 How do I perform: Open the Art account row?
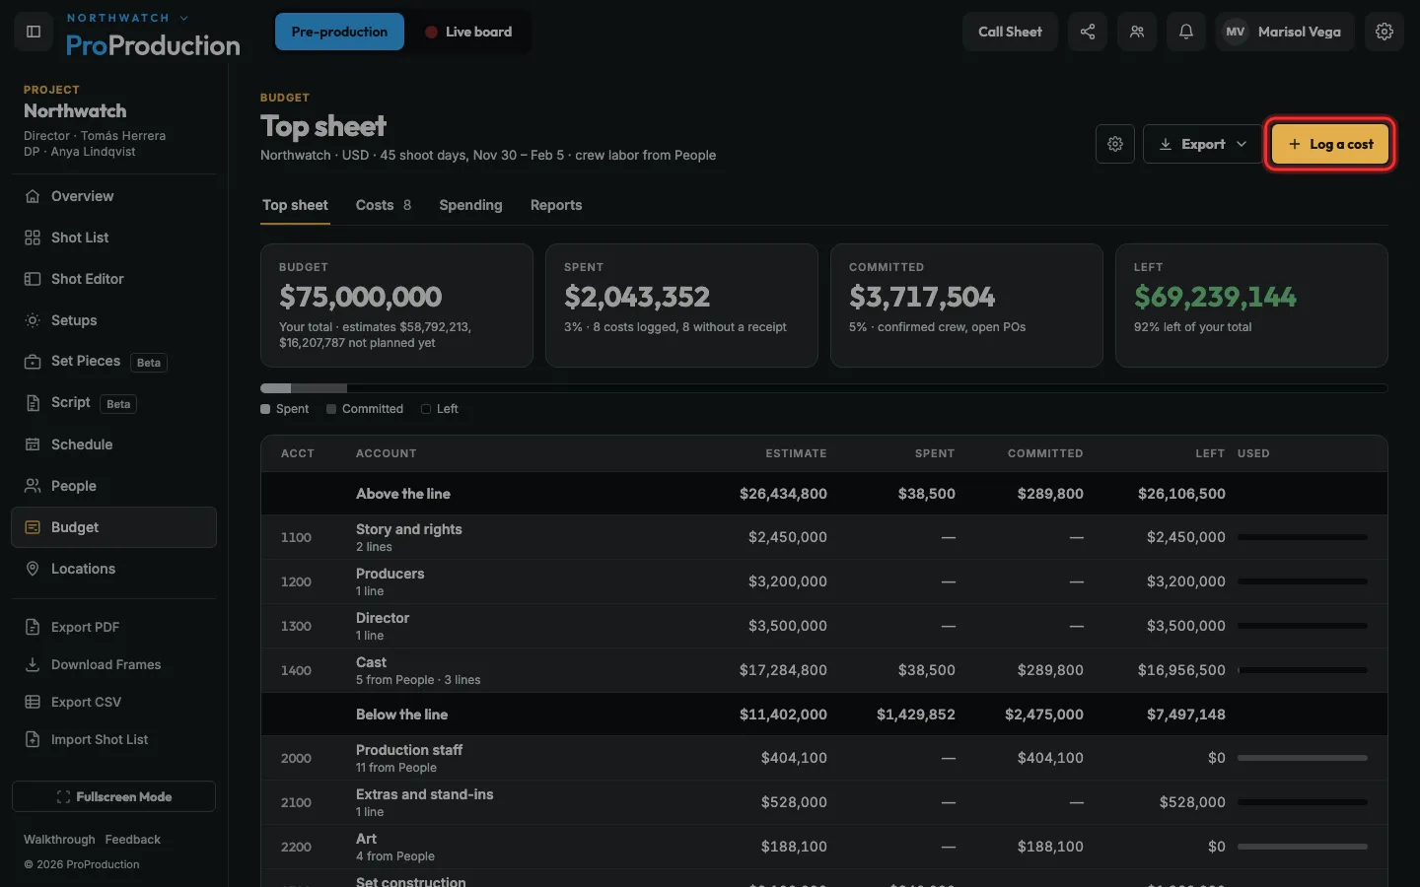pyautogui.click(x=823, y=847)
